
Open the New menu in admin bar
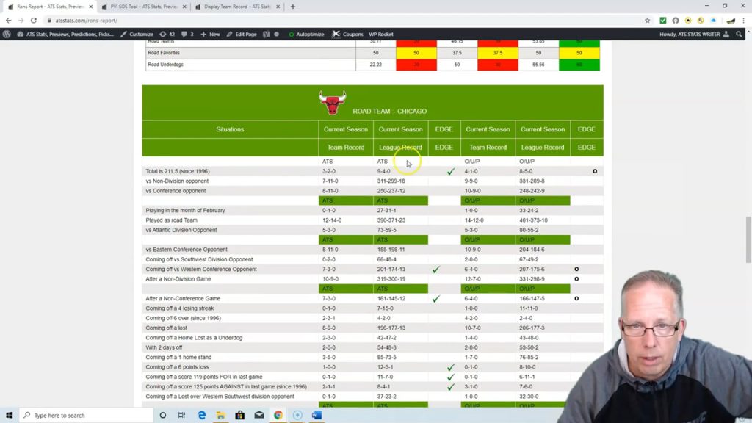click(x=210, y=34)
